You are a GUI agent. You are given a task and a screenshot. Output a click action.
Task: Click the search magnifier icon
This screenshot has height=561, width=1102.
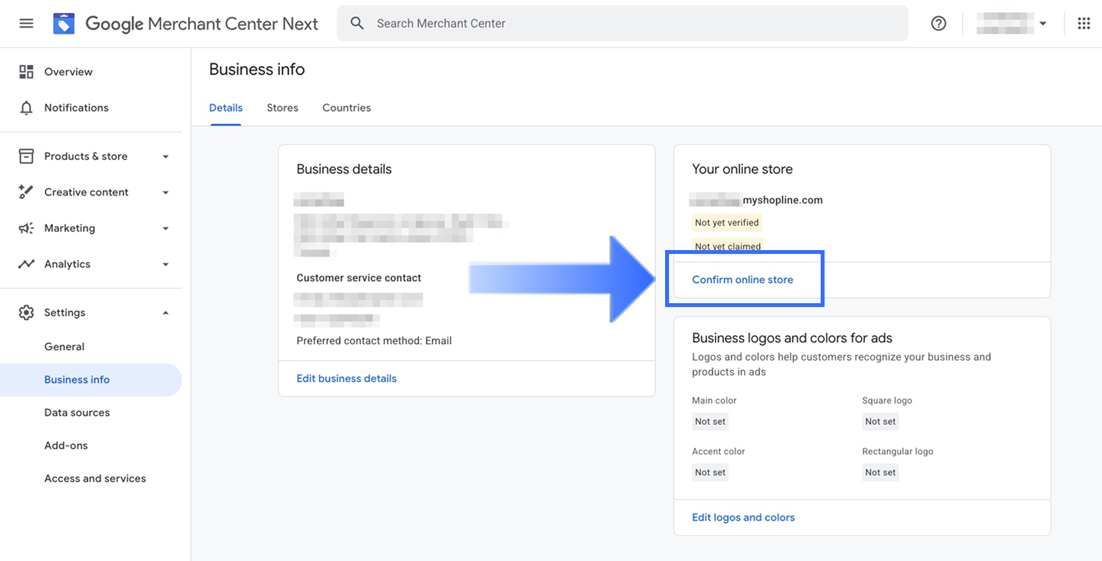point(357,23)
